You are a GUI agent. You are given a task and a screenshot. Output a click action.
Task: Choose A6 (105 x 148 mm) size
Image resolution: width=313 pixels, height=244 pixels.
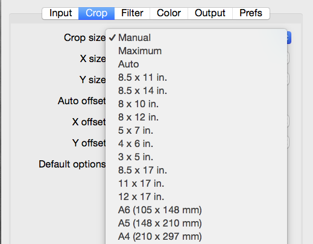pyautogui.click(x=196, y=210)
